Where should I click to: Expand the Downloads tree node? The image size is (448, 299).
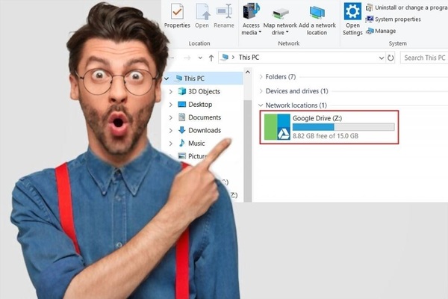[170, 131]
